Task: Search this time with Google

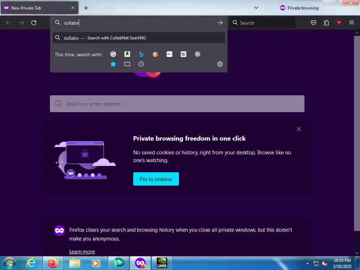Action: click(113, 54)
